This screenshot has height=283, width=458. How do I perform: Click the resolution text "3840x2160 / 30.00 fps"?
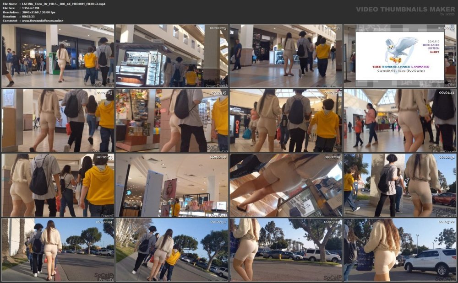click(x=38, y=12)
